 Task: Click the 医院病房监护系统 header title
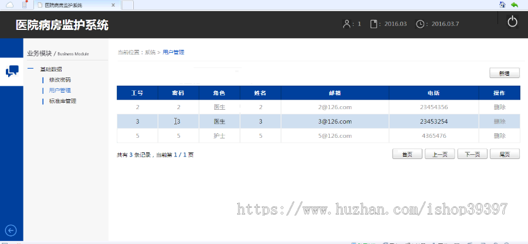[62, 25]
